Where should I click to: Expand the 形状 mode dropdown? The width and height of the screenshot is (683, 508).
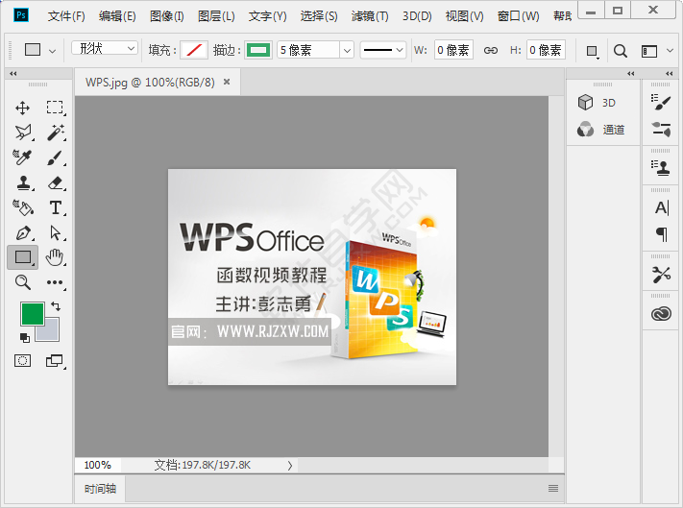coord(105,48)
